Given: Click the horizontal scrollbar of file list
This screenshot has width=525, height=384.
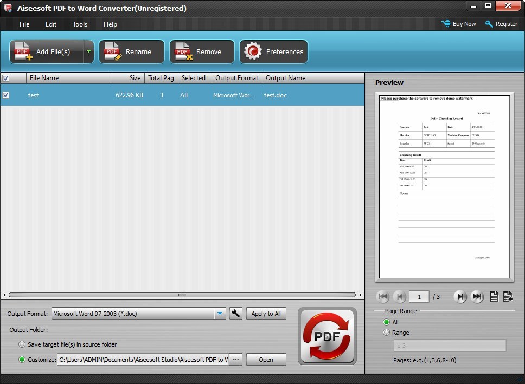Looking at the screenshot, I should point(182,295).
